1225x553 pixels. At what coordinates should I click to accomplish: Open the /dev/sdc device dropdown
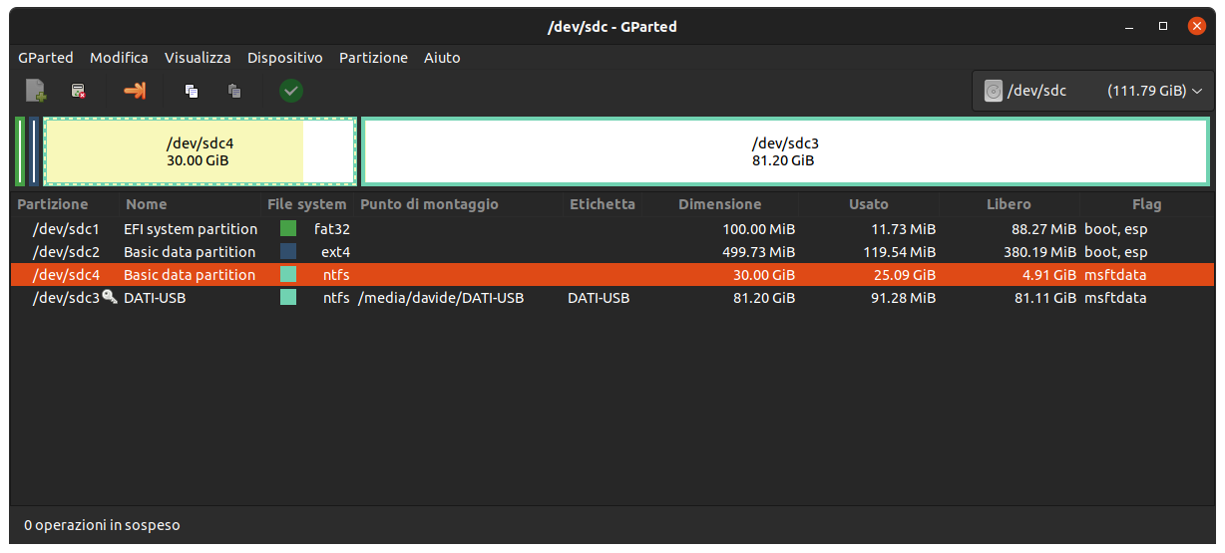click(1093, 91)
